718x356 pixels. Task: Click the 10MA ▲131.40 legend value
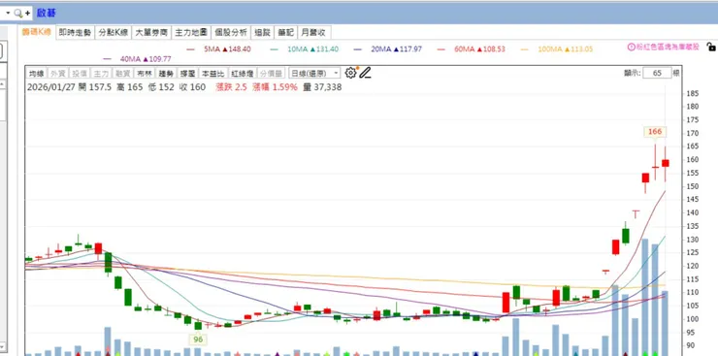pyautogui.click(x=312, y=49)
